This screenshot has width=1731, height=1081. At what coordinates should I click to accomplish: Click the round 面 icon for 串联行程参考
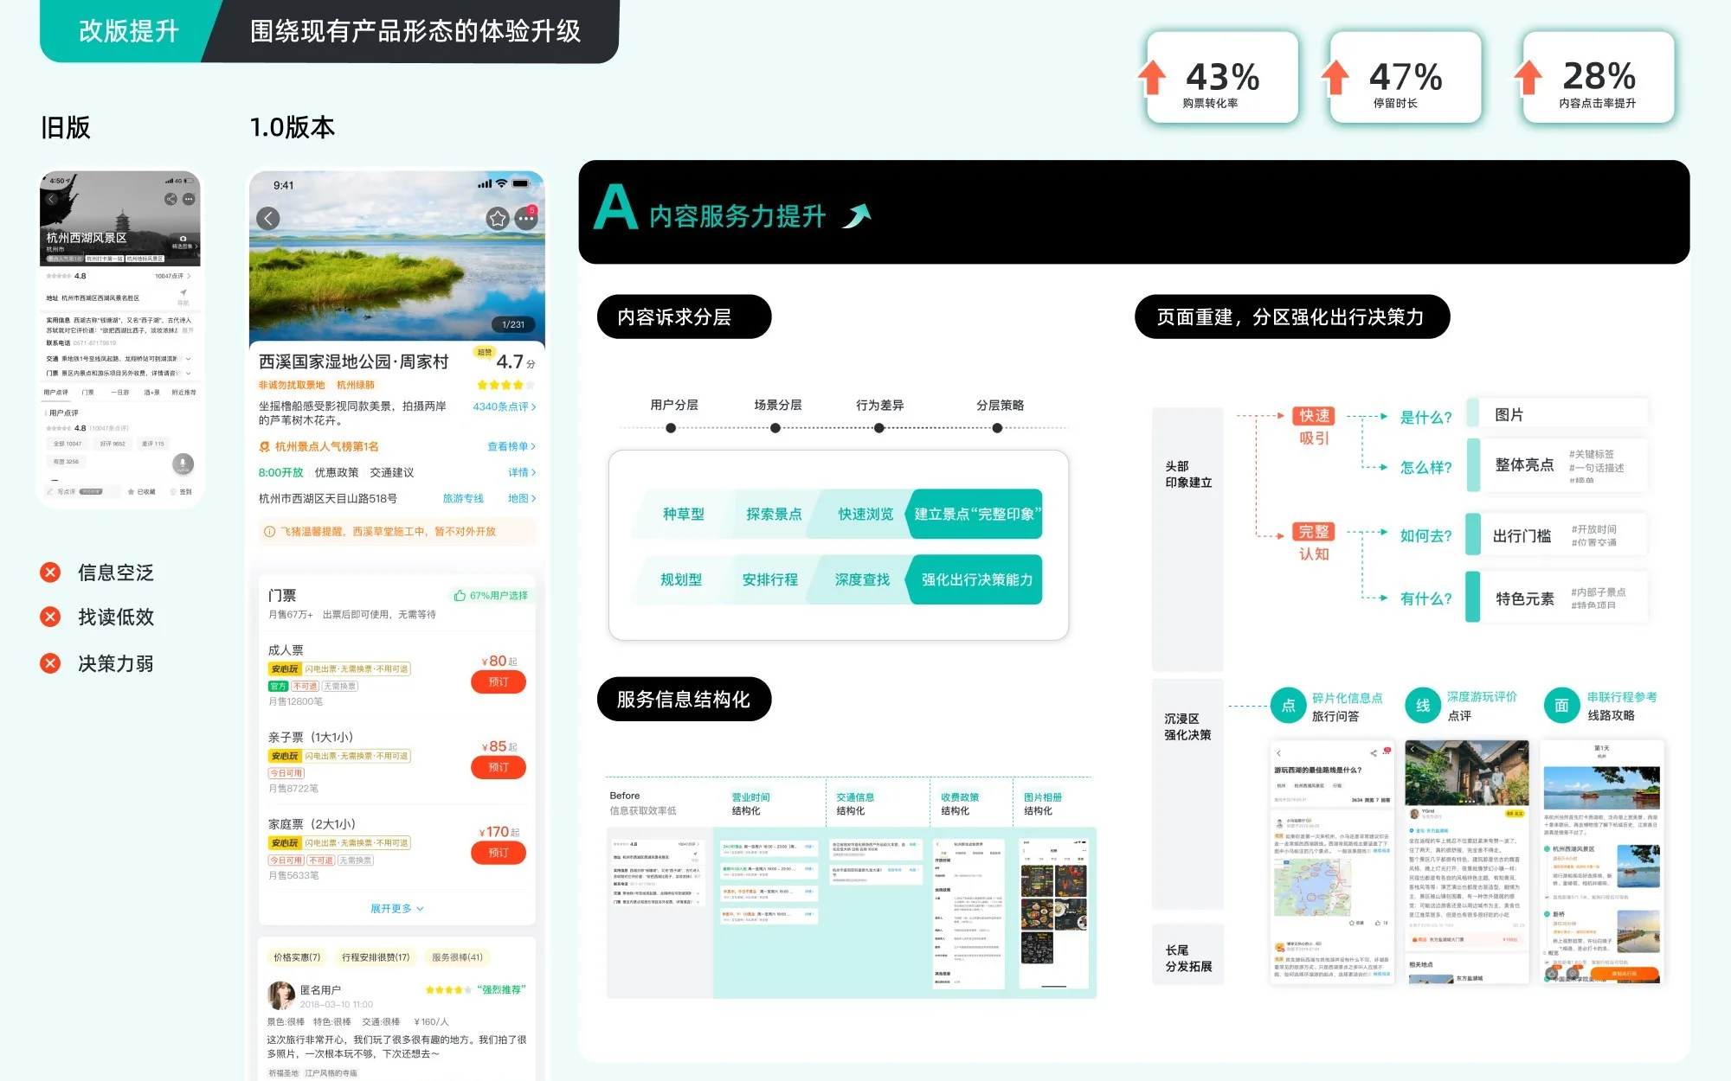point(1561,706)
